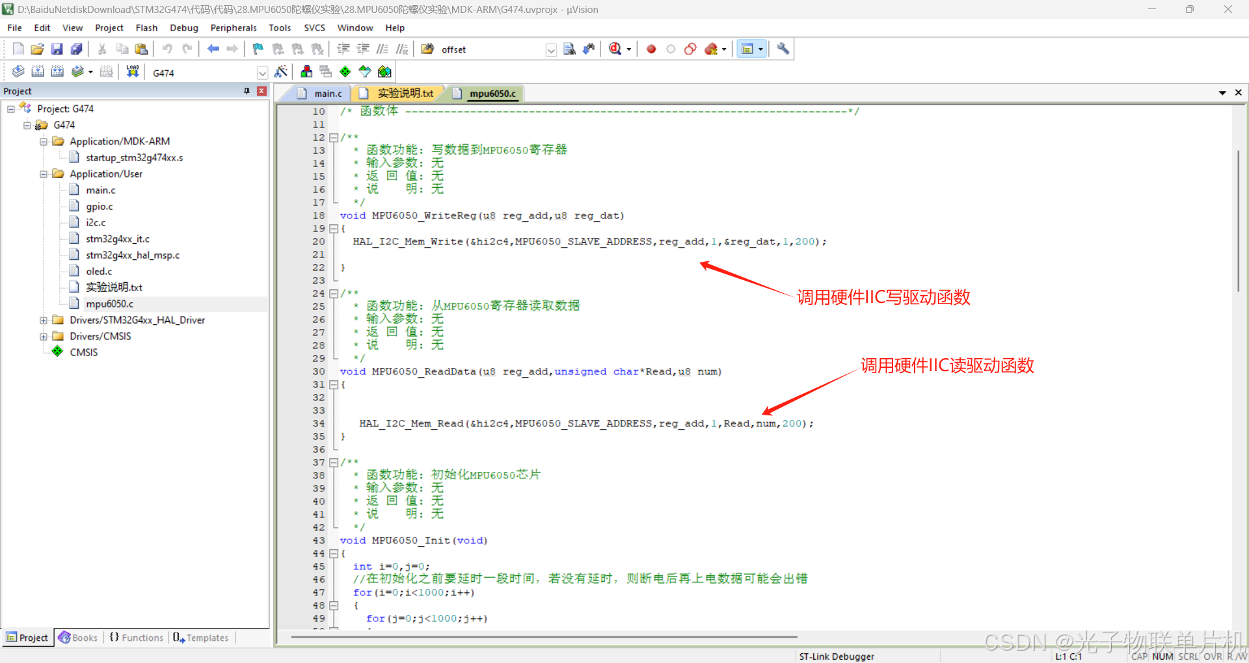Start the debug session with the red d magnifier

tap(615, 49)
